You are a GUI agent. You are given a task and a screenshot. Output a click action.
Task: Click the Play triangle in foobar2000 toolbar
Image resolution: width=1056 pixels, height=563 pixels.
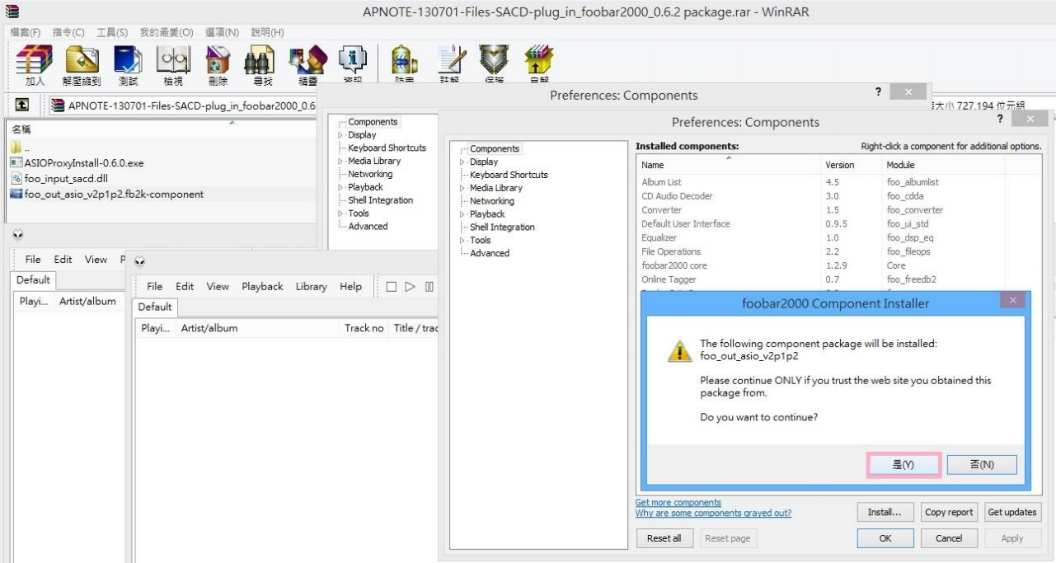[410, 287]
